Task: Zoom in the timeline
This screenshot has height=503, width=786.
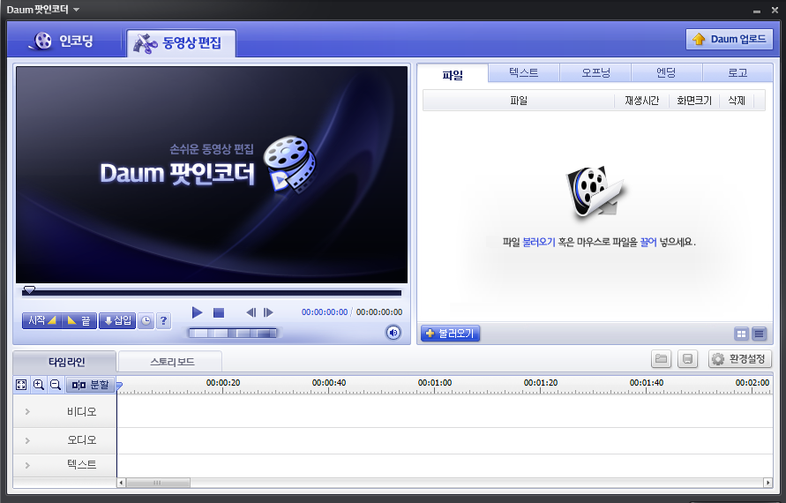Action: coord(39,385)
